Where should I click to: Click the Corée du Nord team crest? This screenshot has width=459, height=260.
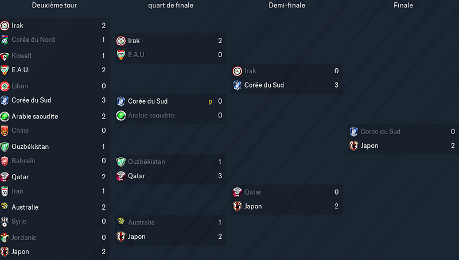point(5,40)
